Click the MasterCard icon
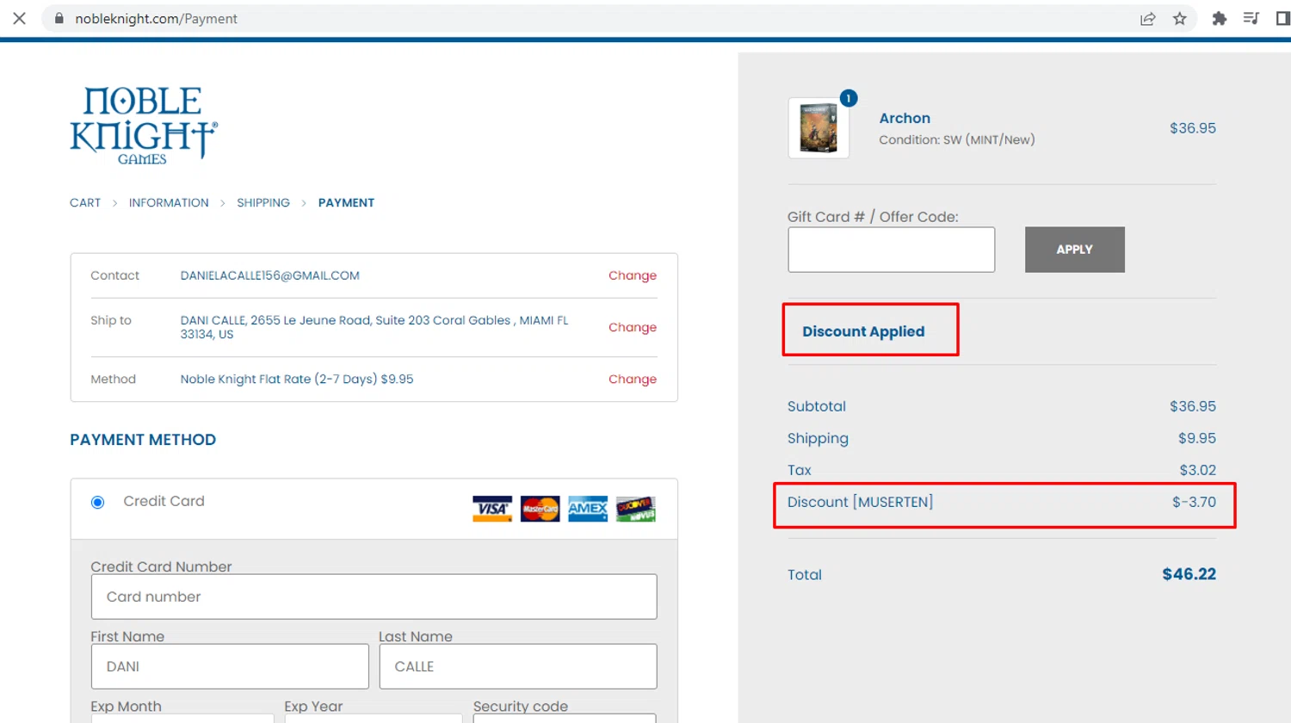This screenshot has height=723, width=1291. pyautogui.click(x=540, y=509)
